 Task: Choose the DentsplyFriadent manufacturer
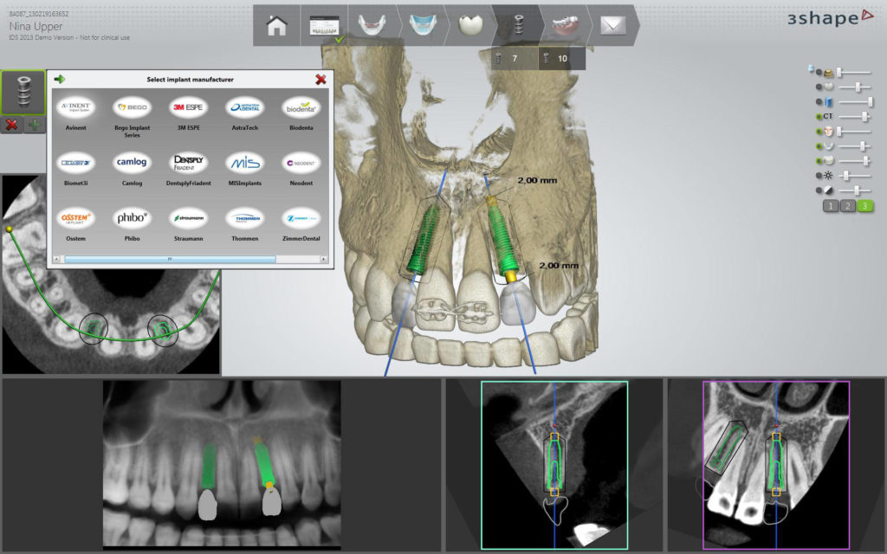(x=188, y=169)
